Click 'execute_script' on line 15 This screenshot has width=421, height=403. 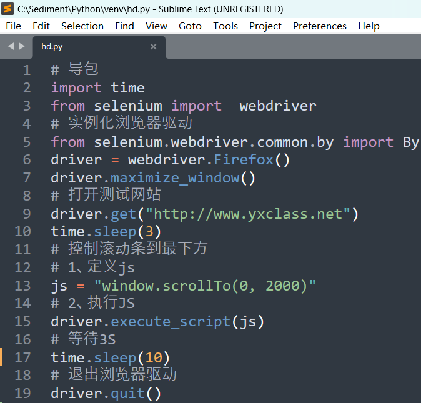[x=171, y=322]
